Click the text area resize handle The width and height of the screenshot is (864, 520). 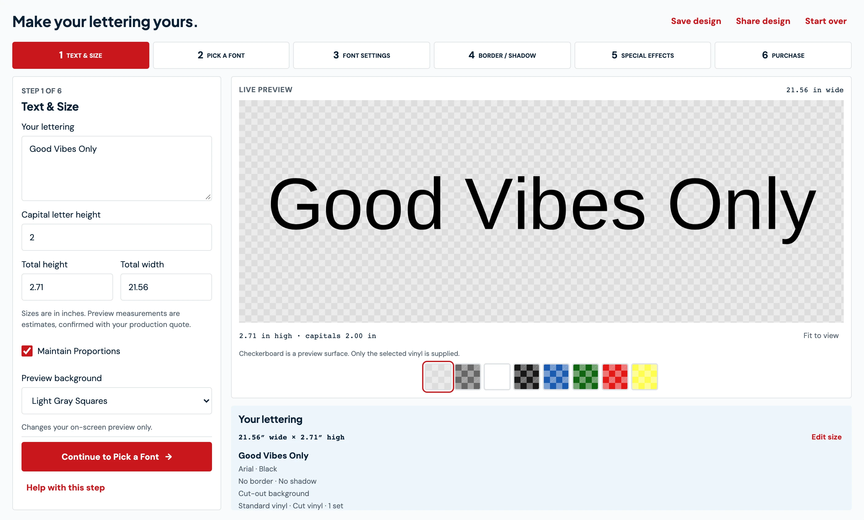tap(208, 197)
